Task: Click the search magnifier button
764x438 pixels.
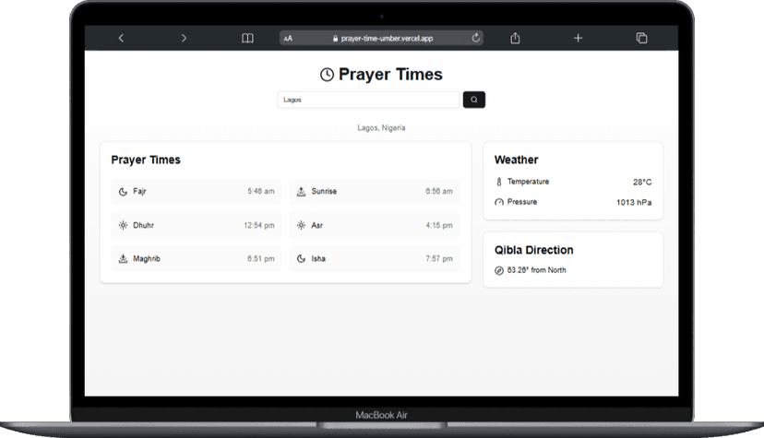Action: click(x=473, y=100)
